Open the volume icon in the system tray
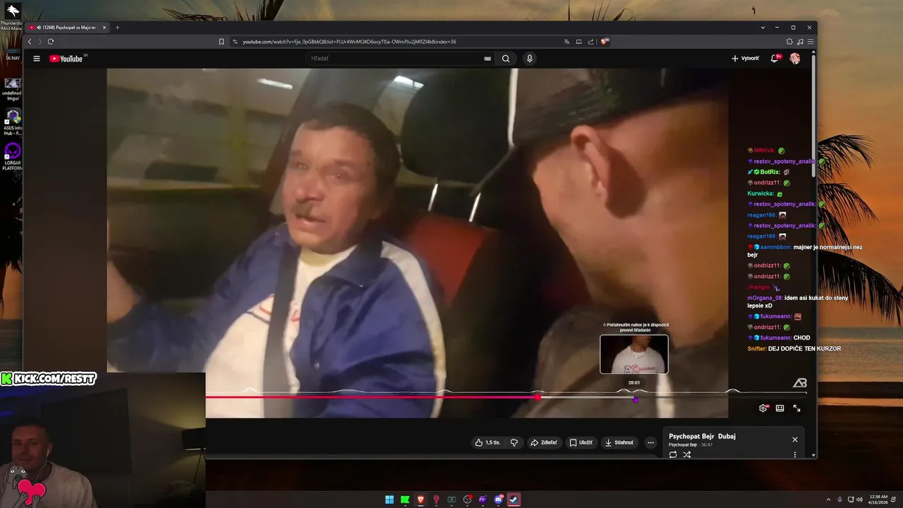 (x=859, y=500)
